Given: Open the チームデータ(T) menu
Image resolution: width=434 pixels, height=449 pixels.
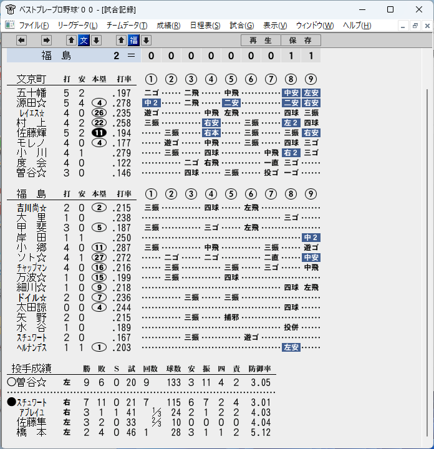Looking at the screenshot, I should coord(127,26).
